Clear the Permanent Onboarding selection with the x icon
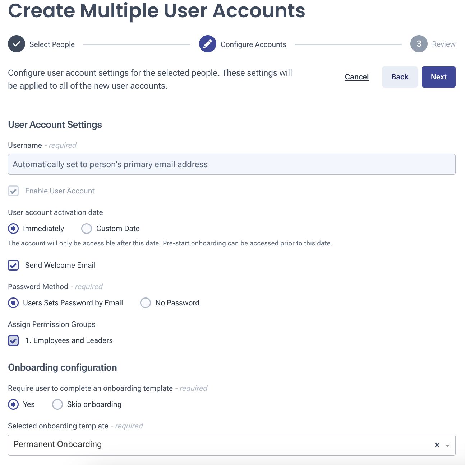Image resolution: width=465 pixels, height=465 pixels. point(437,445)
